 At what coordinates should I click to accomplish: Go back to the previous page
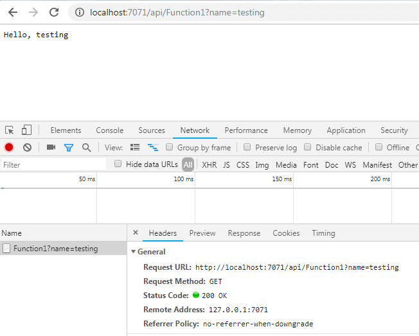coord(13,12)
